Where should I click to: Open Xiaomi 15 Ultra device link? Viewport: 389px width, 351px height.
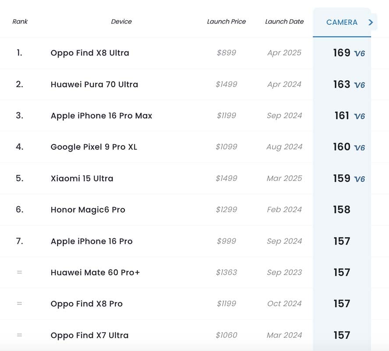(x=82, y=178)
